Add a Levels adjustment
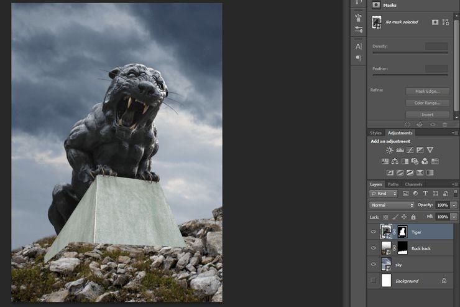 tap(400, 150)
